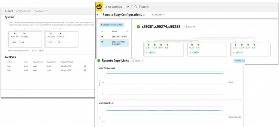This screenshot has height=127, width=279.
Task: Click port 1:3:1 green square on s99281
Action: tap(155, 45)
